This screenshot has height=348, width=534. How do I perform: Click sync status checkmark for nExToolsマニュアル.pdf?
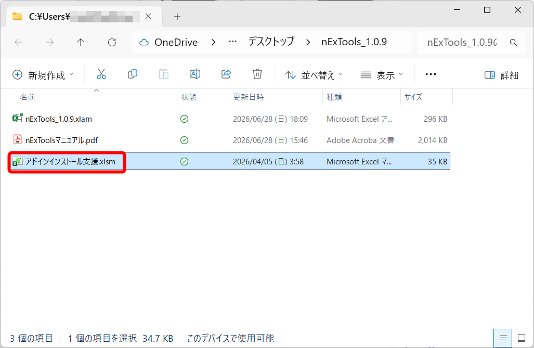pyautogui.click(x=184, y=140)
